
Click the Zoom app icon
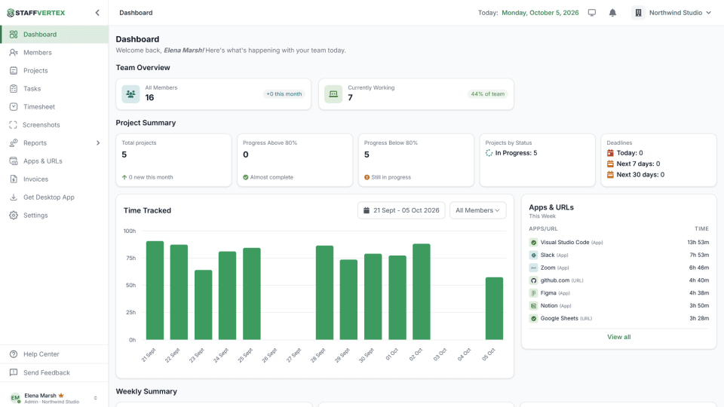[533, 268]
